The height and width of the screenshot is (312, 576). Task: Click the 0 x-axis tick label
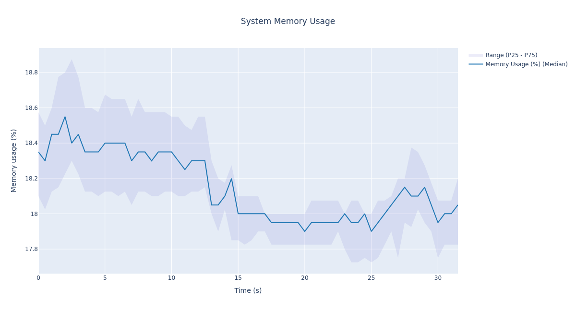(x=38, y=278)
